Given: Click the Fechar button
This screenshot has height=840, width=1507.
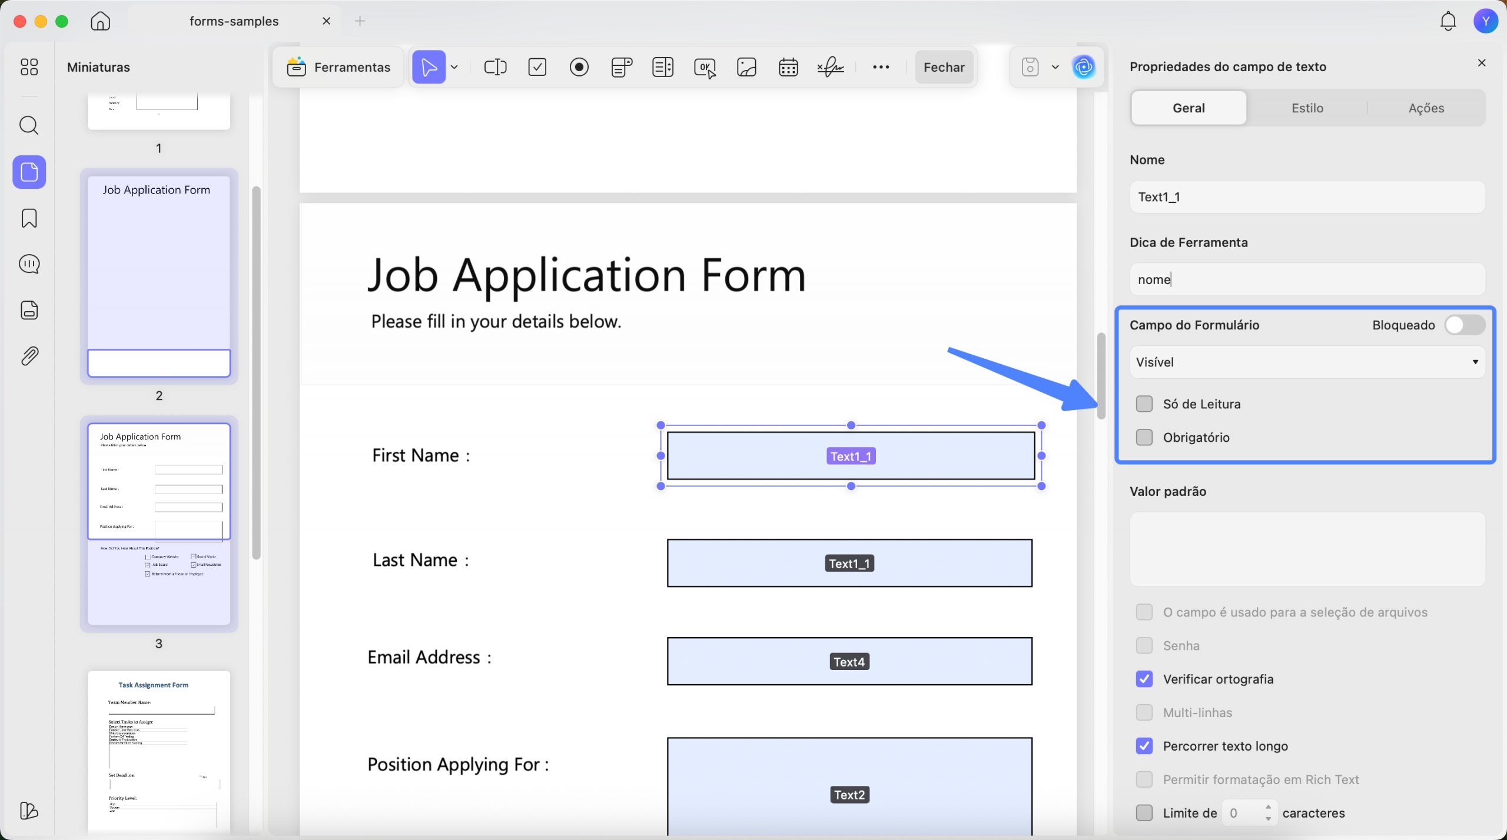Looking at the screenshot, I should tap(944, 67).
